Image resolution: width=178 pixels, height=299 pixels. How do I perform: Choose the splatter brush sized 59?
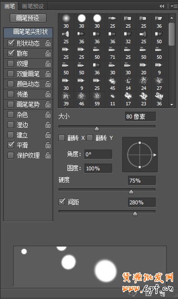[97, 99]
